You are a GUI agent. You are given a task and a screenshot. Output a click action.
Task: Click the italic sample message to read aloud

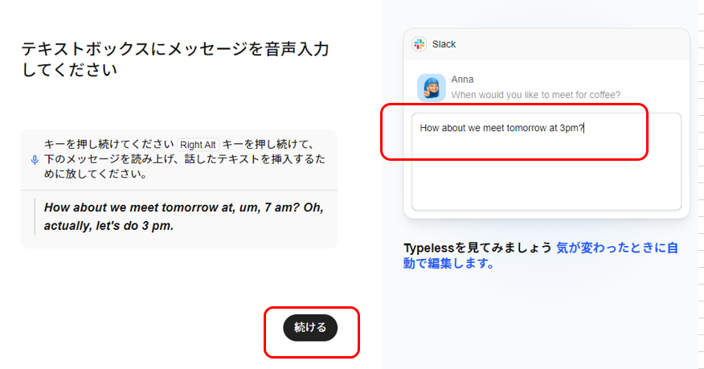pyautogui.click(x=184, y=215)
